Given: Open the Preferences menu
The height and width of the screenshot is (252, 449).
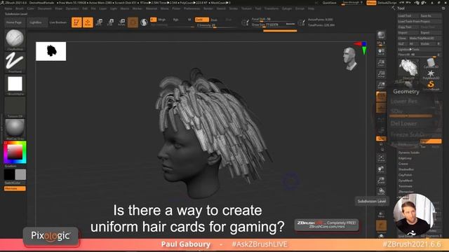Looking at the screenshot, I should (x=192, y=8).
